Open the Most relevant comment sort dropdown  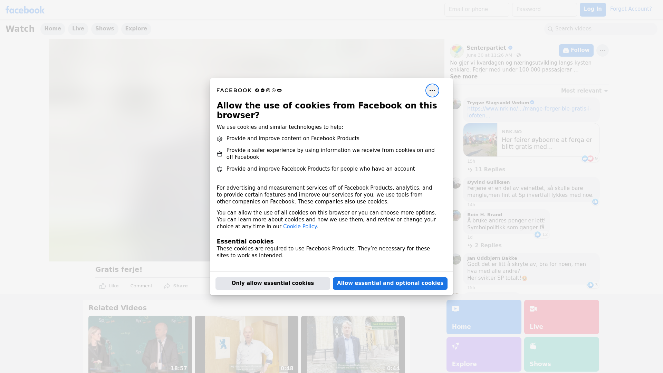[x=584, y=91]
